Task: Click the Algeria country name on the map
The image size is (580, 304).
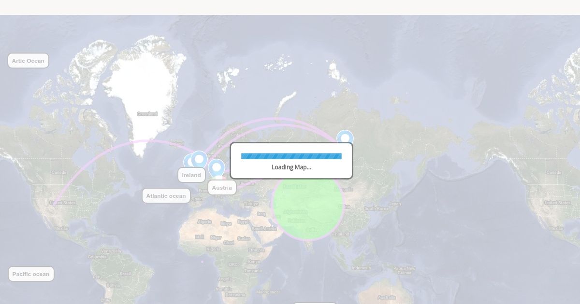Action: pos(204,221)
